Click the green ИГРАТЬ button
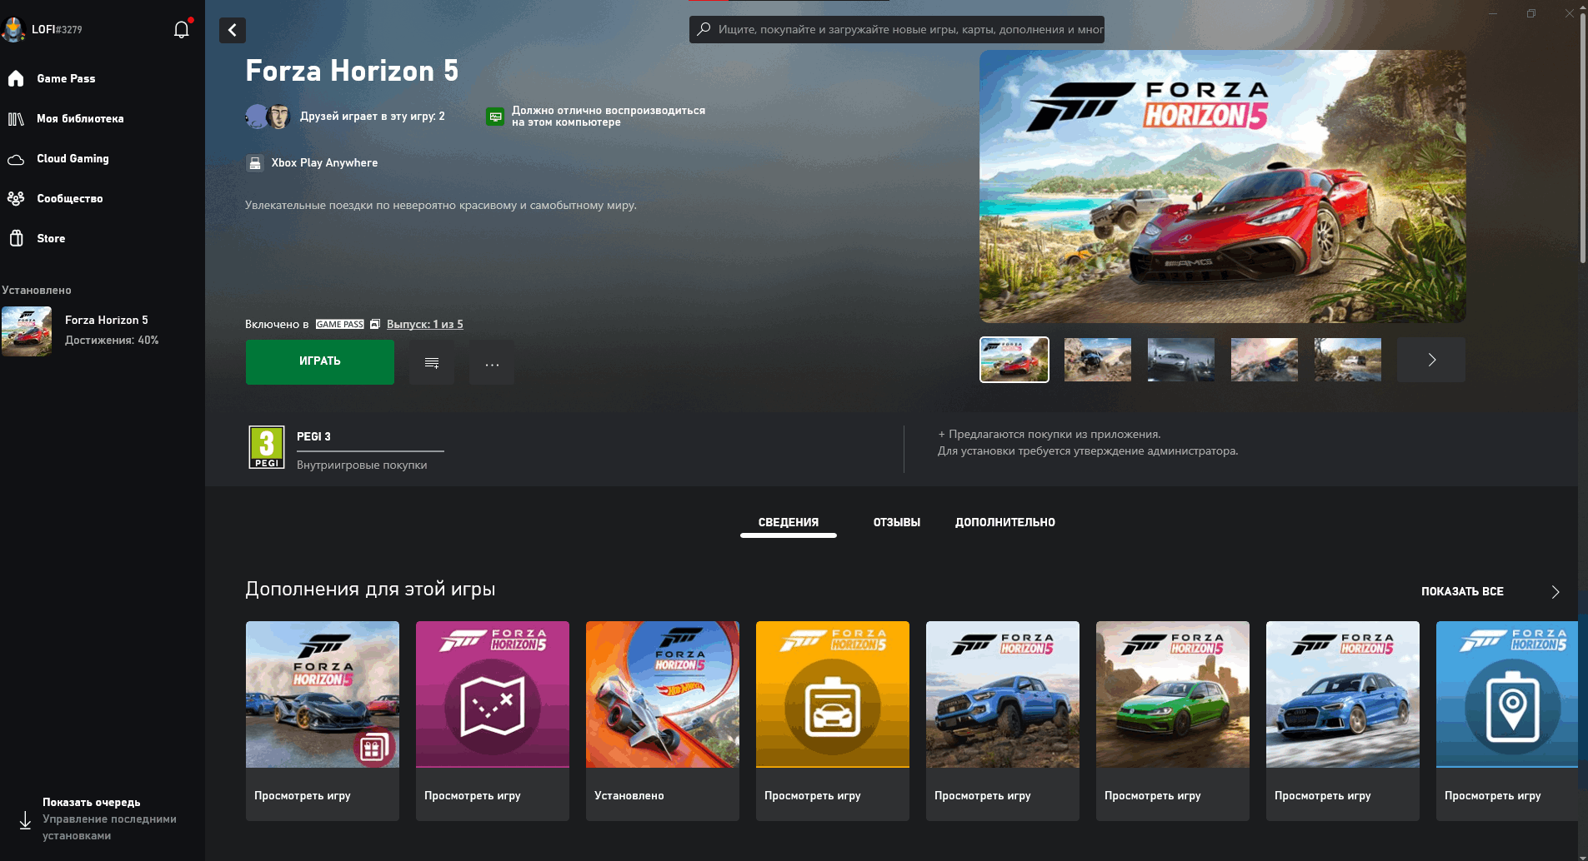The width and height of the screenshot is (1588, 861). (320, 361)
